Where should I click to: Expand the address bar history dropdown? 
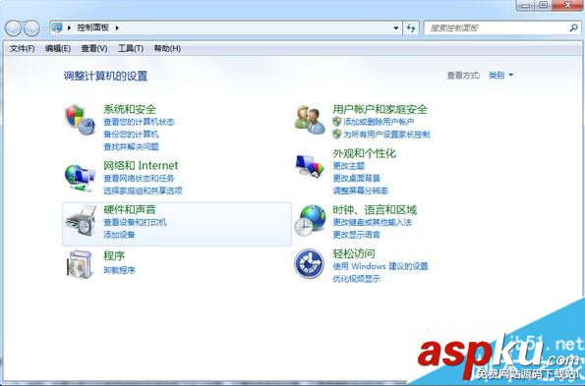tap(396, 28)
